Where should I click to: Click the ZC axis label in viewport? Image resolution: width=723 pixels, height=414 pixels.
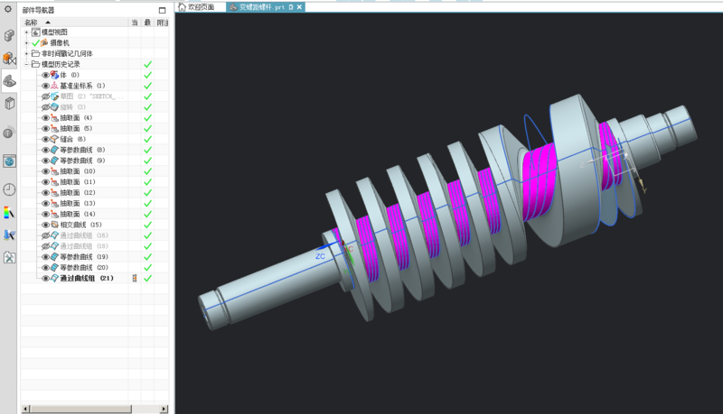pos(320,256)
